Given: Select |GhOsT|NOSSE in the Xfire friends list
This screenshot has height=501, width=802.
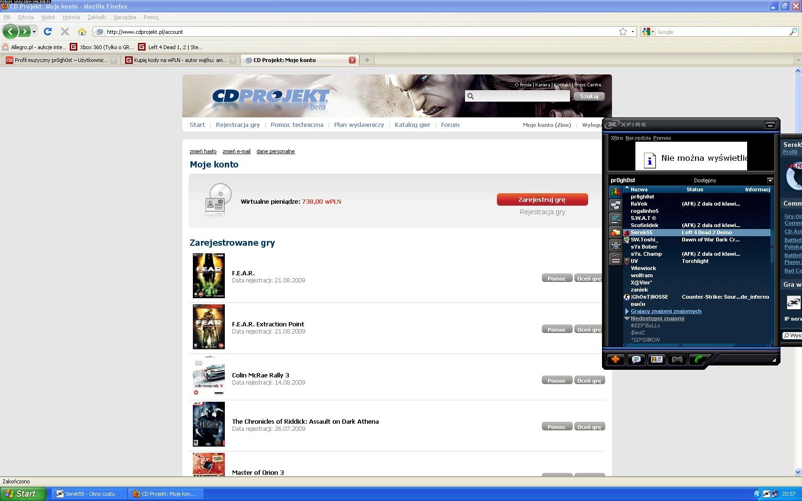Looking at the screenshot, I should 697,297.
